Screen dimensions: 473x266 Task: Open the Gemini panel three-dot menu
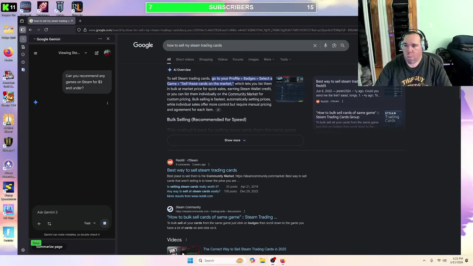pos(100,39)
